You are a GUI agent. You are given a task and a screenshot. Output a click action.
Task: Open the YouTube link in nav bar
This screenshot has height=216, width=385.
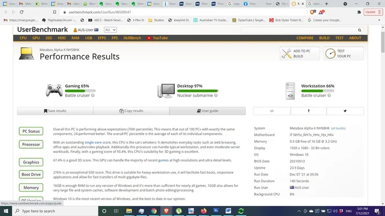coord(157,38)
